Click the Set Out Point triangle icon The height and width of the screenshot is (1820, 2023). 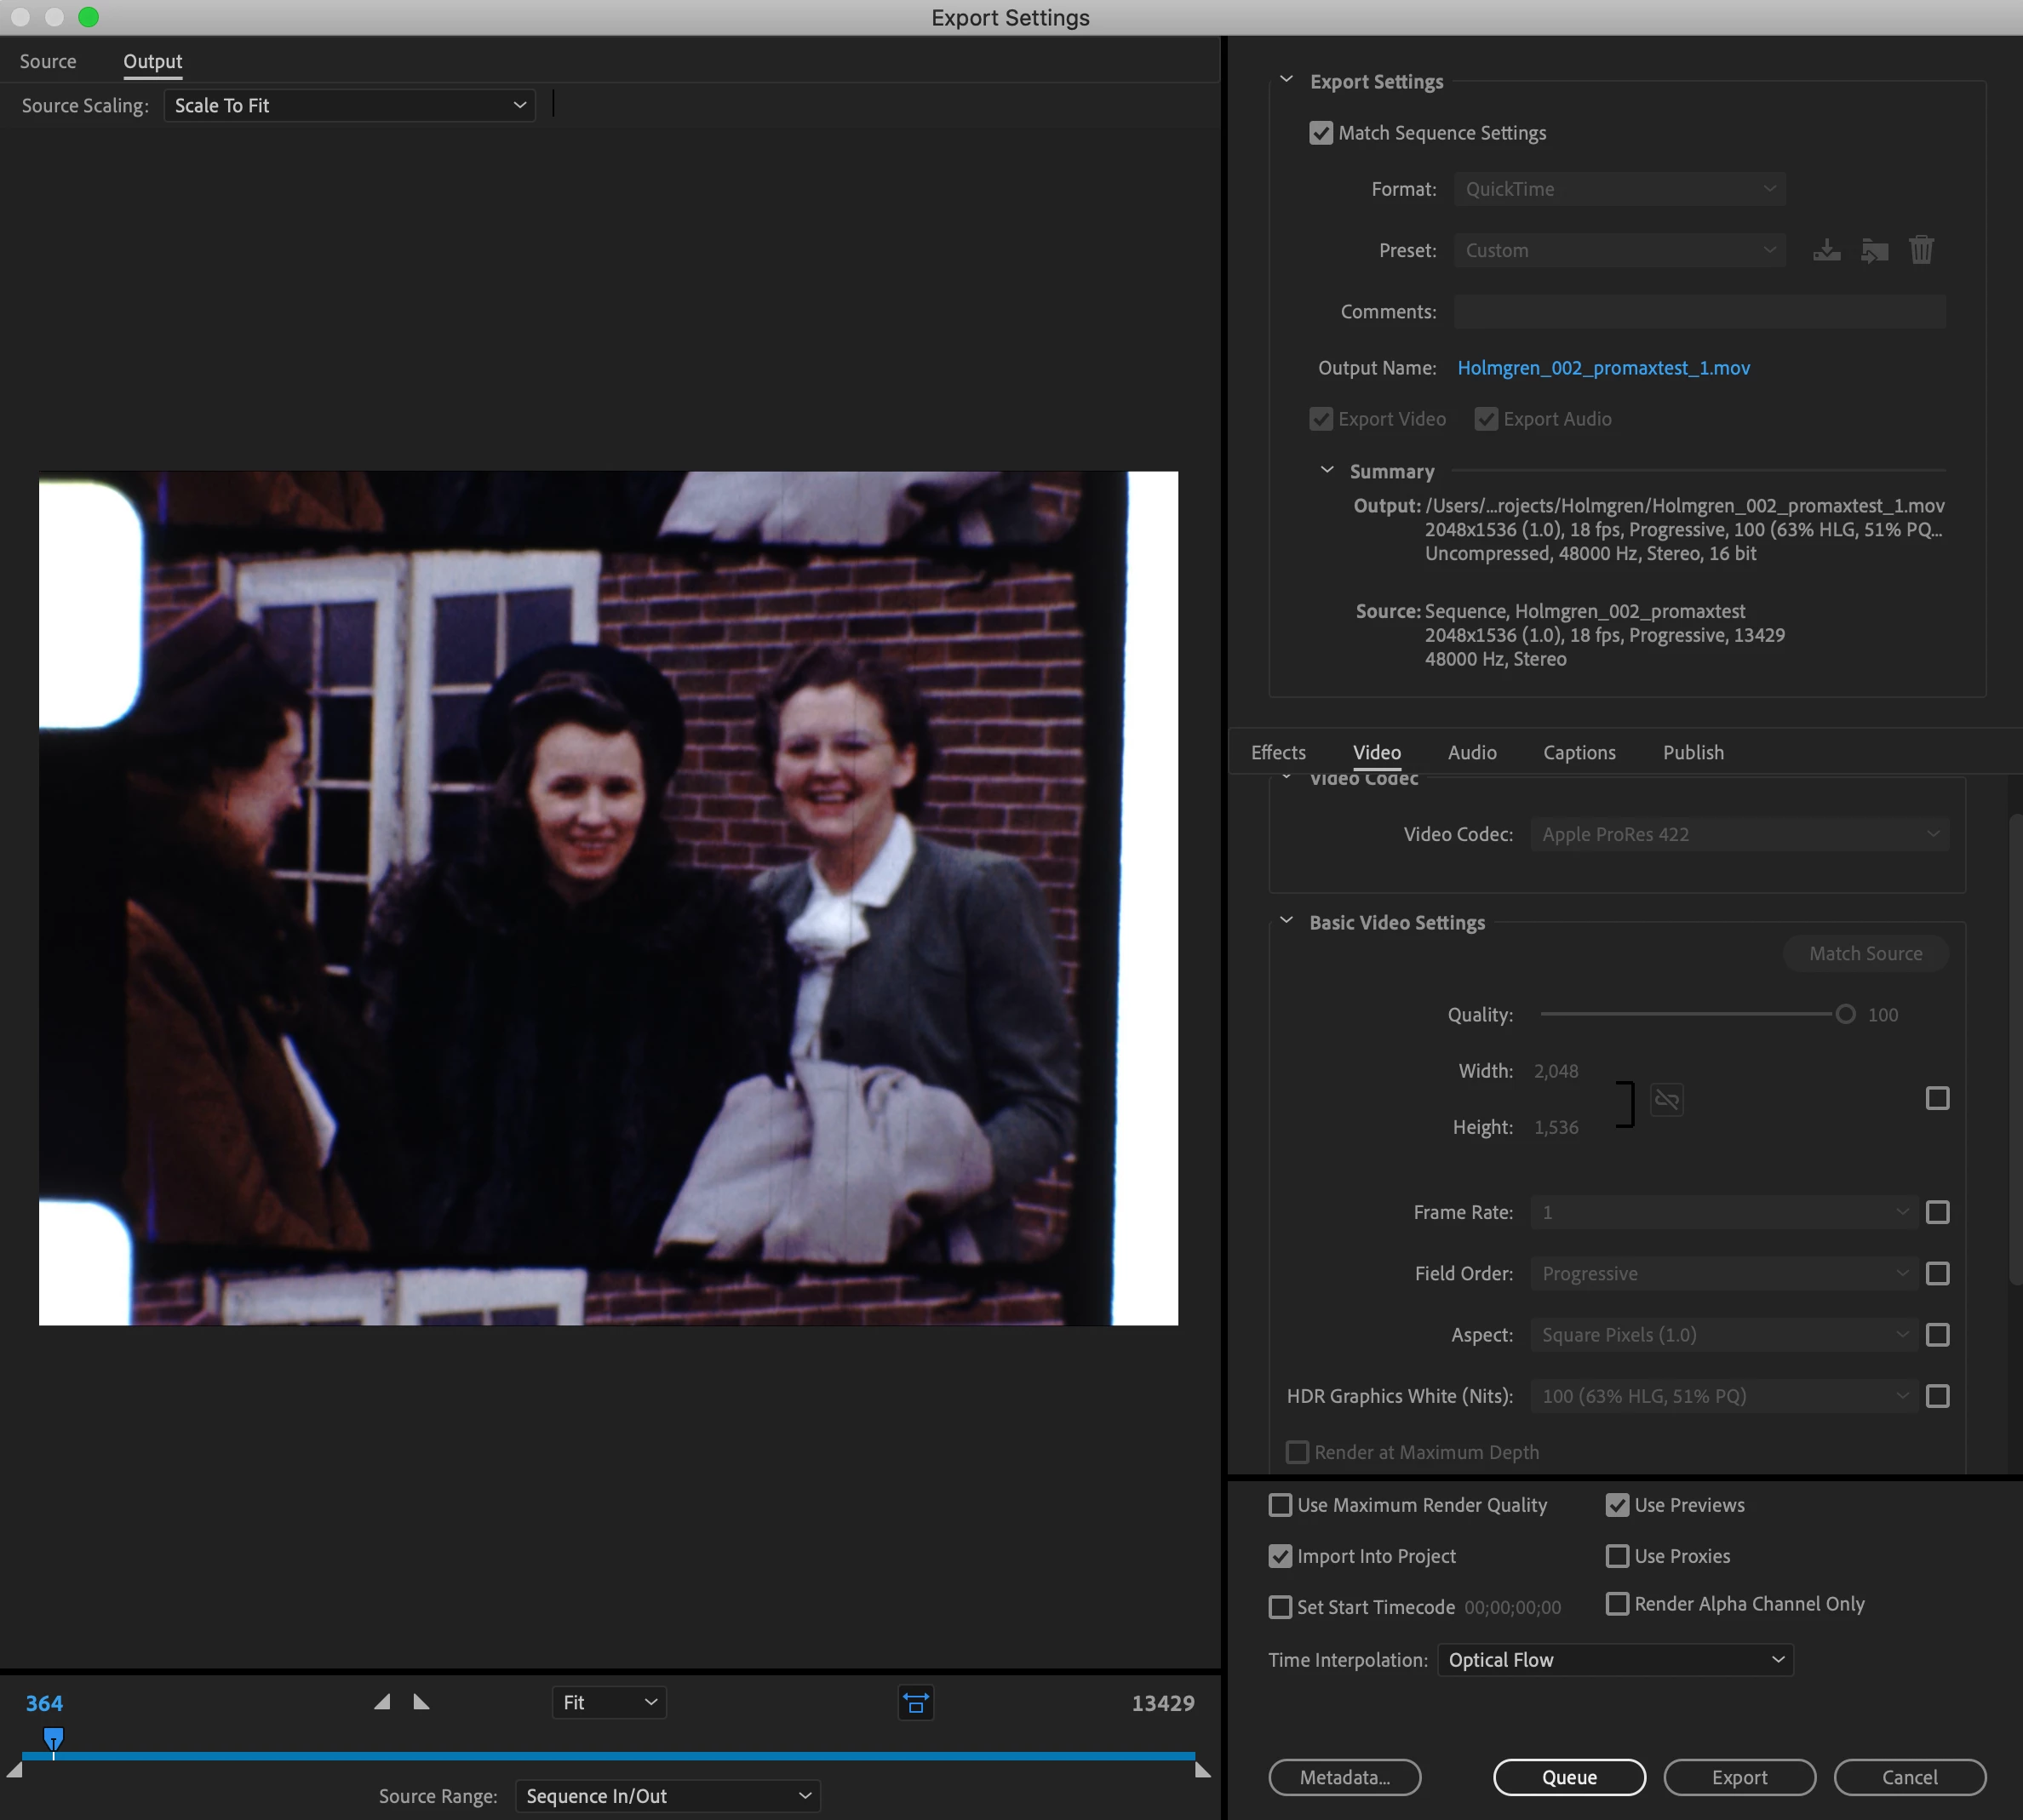point(421,1702)
